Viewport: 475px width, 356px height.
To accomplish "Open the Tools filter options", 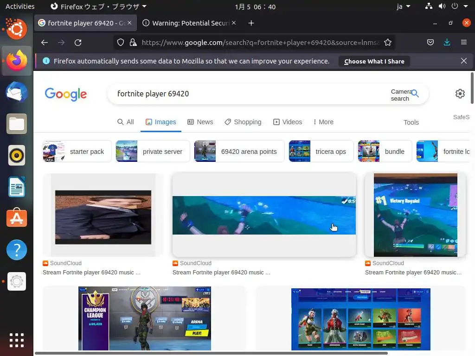I will click(411, 122).
